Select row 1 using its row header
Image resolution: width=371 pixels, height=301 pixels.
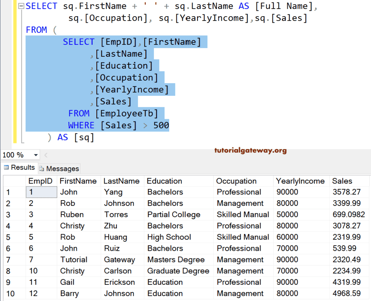coord(8,192)
